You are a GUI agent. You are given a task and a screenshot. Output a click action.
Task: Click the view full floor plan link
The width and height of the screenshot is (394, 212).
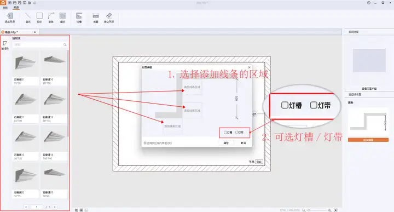tap(369, 89)
